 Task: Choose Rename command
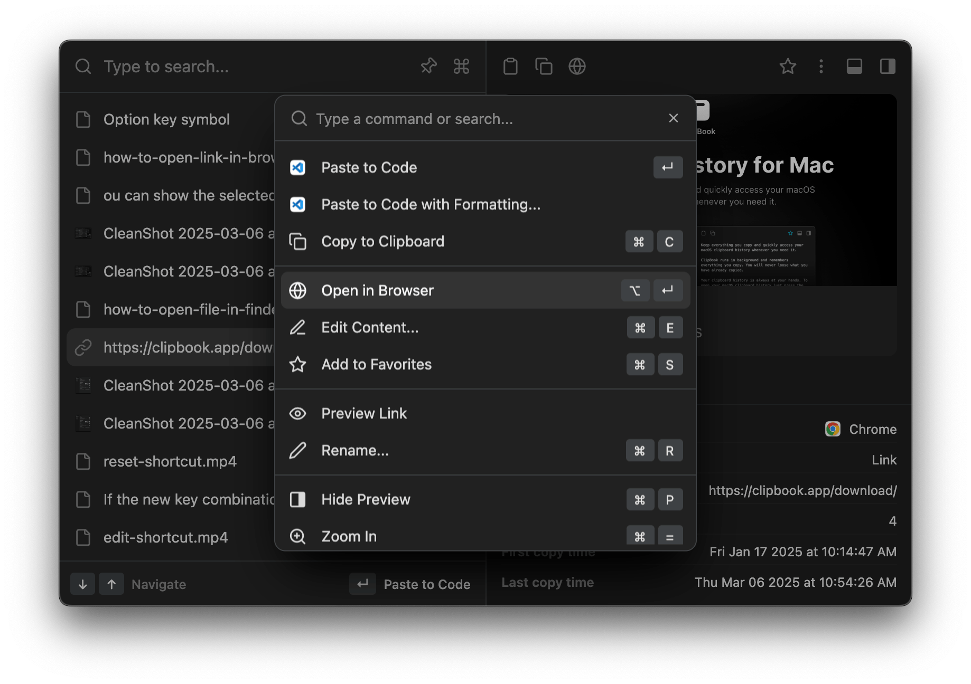[485, 450]
